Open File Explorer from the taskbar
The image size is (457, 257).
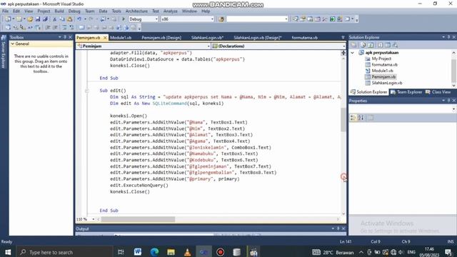point(171,252)
